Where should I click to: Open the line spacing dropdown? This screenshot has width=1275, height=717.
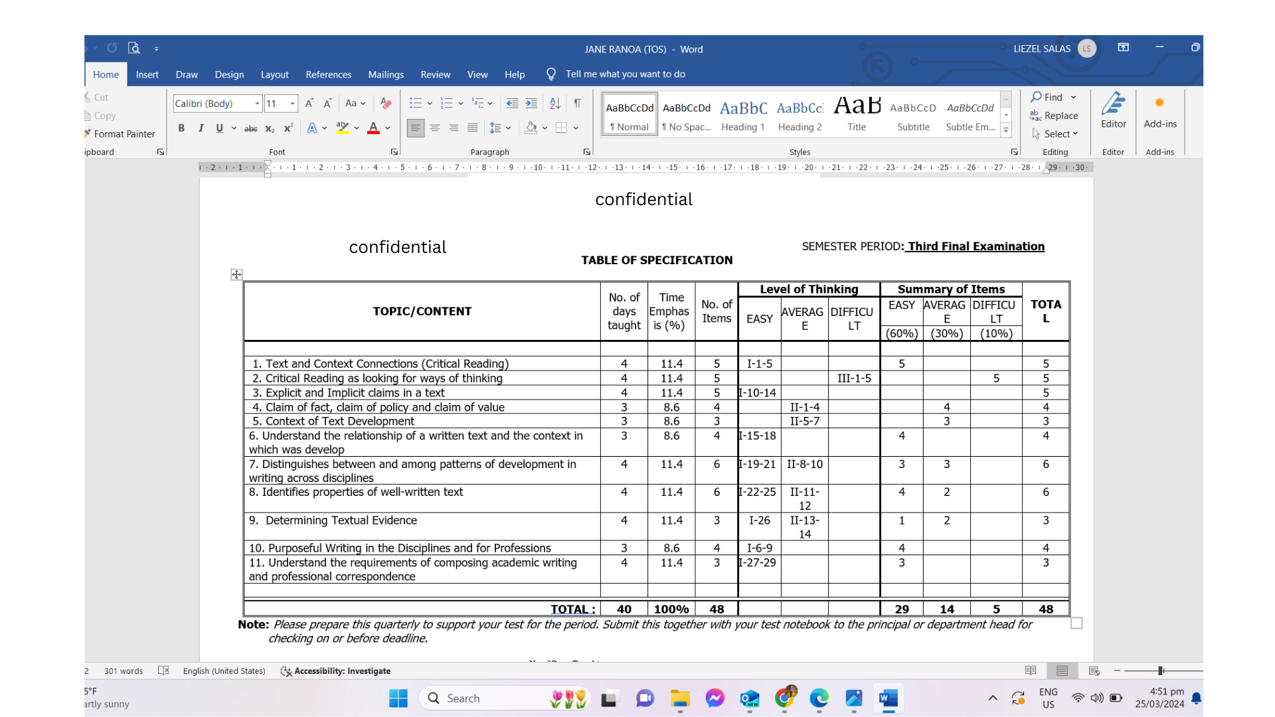click(499, 128)
